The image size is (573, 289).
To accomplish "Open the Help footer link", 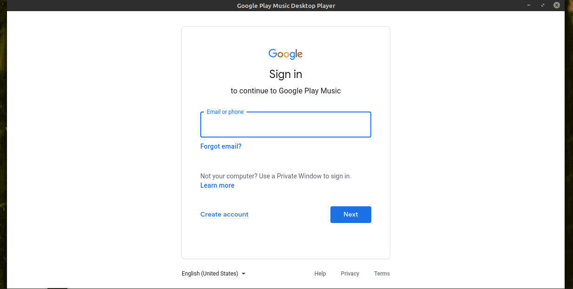I will point(320,274).
